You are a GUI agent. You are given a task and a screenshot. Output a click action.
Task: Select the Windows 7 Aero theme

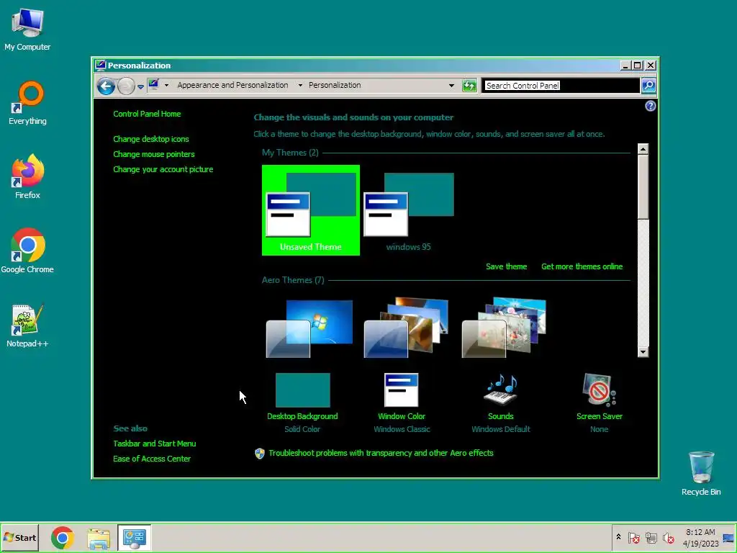(309, 328)
